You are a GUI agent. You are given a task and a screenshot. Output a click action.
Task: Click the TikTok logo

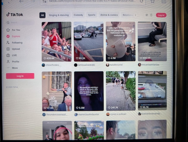[15, 14]
